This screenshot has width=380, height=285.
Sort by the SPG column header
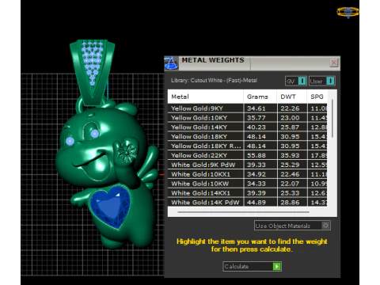(317, 97)
